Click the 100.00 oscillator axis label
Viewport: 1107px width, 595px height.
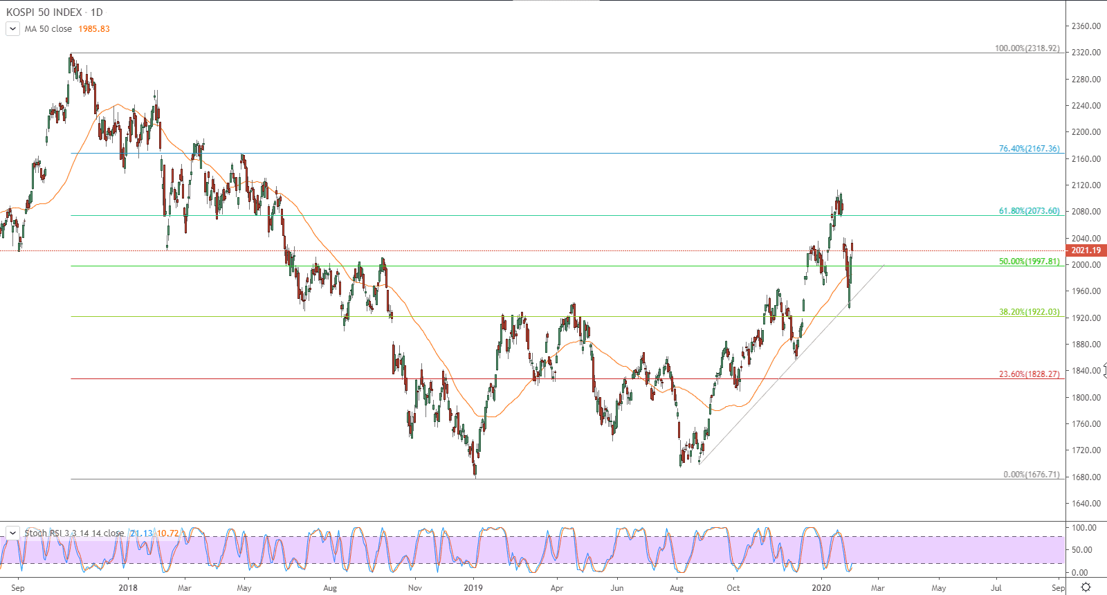coord(1084,528)
